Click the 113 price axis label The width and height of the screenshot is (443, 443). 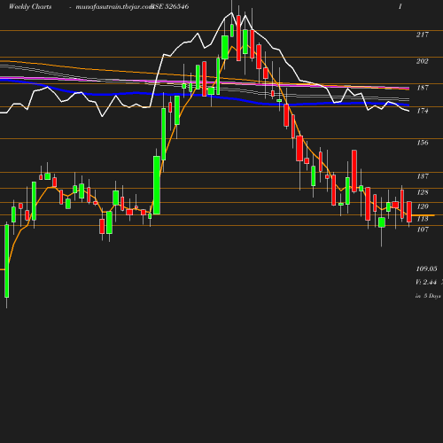click(423, 219)
